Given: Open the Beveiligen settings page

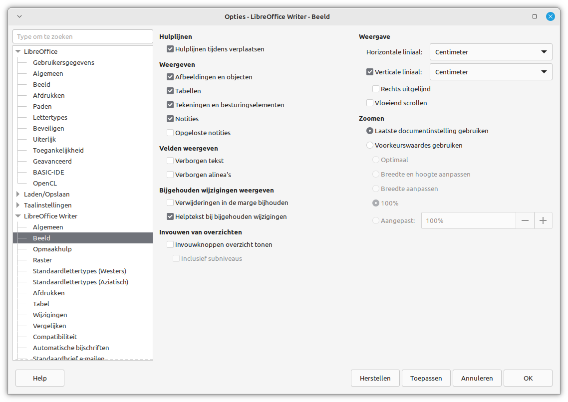Looking at the screenshot, I should click(48, 129).
